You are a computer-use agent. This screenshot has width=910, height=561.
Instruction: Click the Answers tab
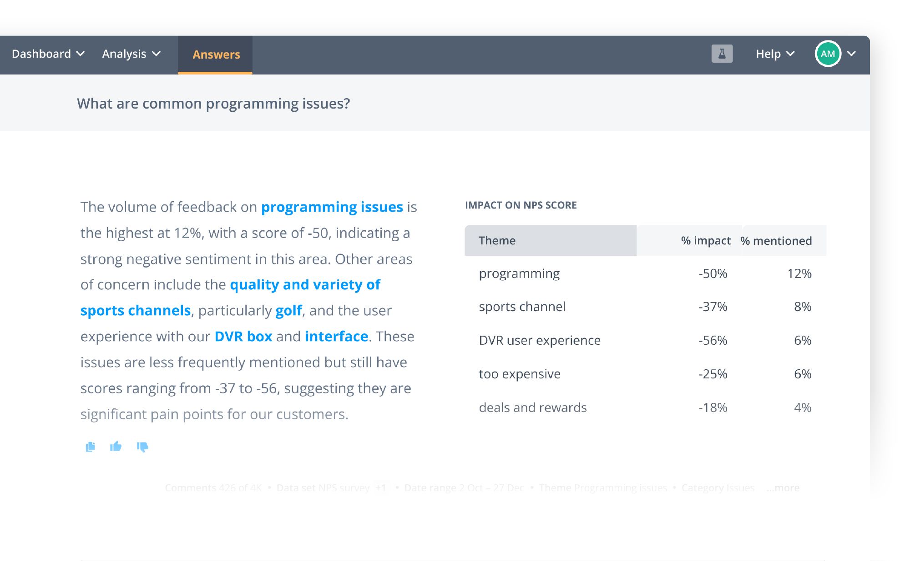(x=217, y=54)
